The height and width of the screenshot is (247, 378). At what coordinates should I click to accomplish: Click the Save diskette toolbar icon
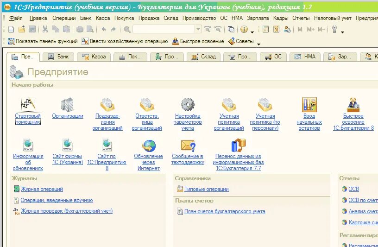tap(32, 30)
